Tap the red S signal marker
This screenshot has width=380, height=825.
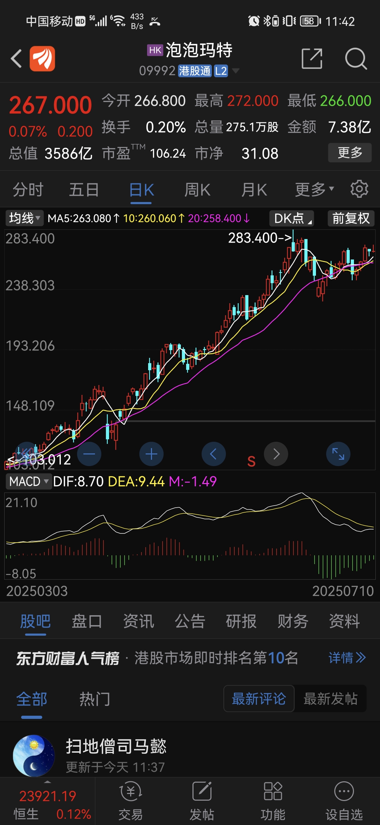pos(251,462)
